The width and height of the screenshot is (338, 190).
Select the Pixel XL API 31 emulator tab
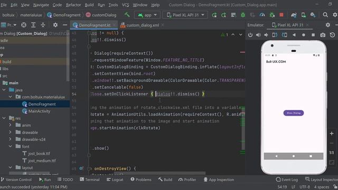(x=290, y=25)
